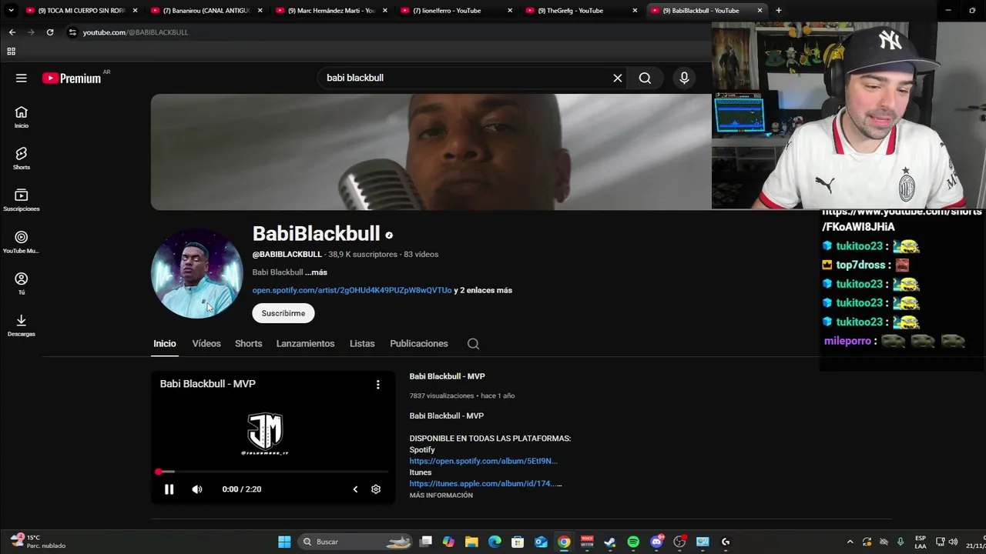Open Microsoft Edge from the taskbar
The image size is (986, 554).
point(495,542)
